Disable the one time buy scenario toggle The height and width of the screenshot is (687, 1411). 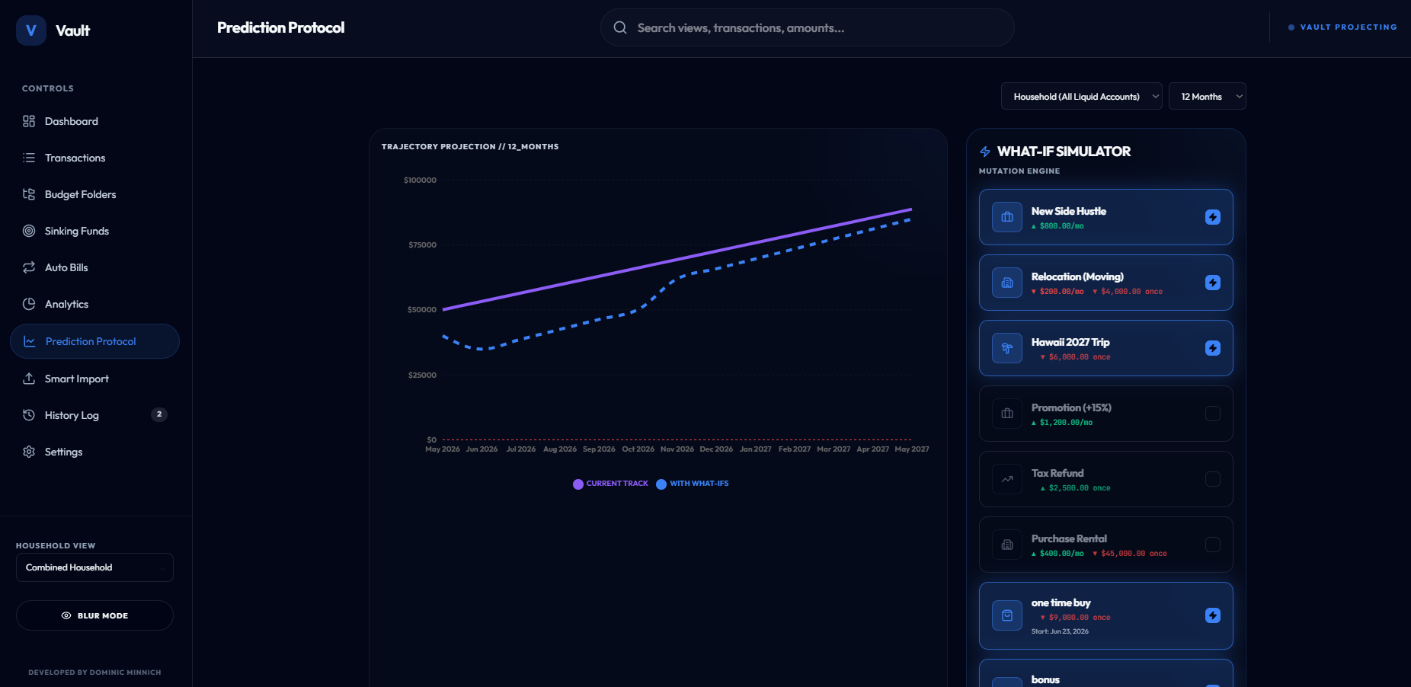tap(1213, 615)
